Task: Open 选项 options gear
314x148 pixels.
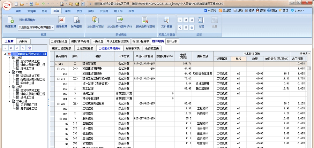Action: 238,10
